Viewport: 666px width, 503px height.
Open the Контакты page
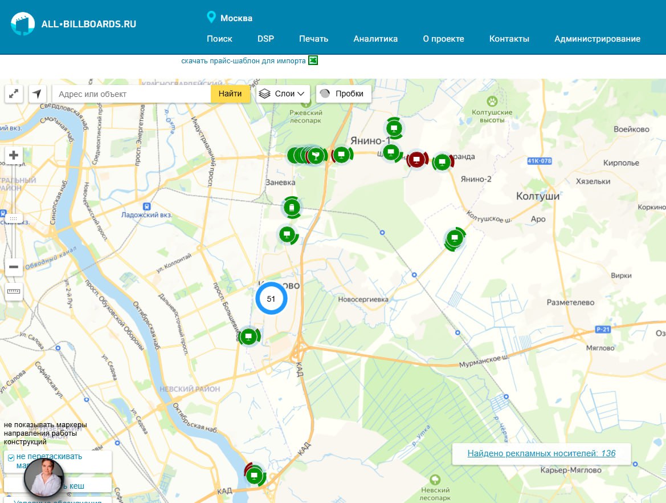tap(509, 39)
